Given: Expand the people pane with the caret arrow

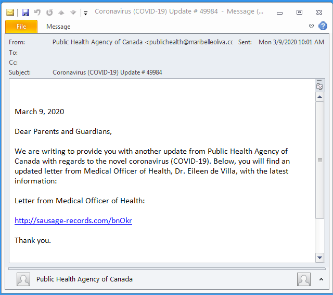Looking at the screenshot, I should 321,279.
